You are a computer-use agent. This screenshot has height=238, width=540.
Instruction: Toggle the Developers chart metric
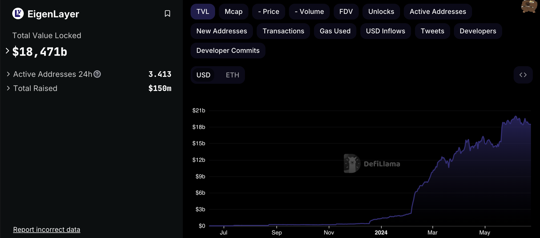[x=478, y=31]
